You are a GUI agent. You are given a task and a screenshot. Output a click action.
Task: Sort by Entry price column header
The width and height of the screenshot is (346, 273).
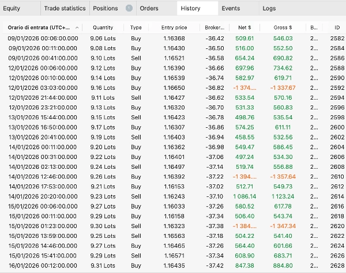tap(174, 28)
